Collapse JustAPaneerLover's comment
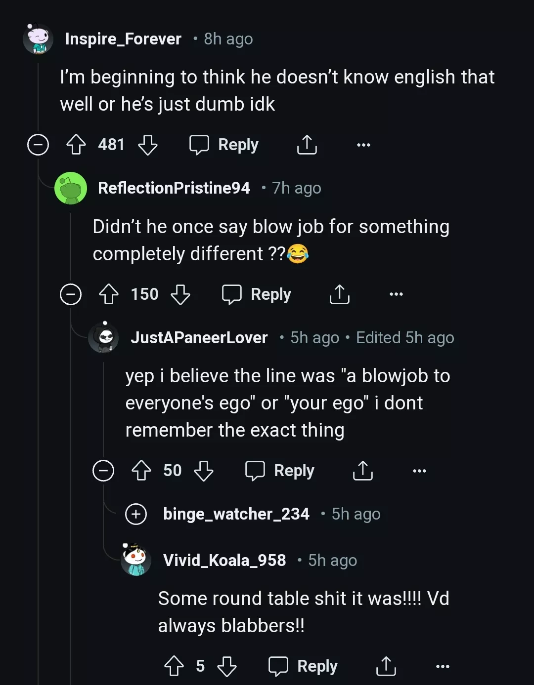Image resolution: width=534 pixels, height=685 pixels. click(103, 471)
